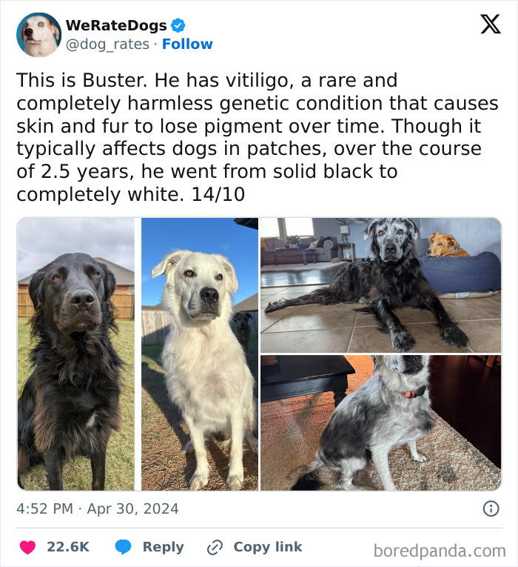This screenshot has width=518, height=567.
Task: Click the chain link copy icon
Action: tap(215, 547)
